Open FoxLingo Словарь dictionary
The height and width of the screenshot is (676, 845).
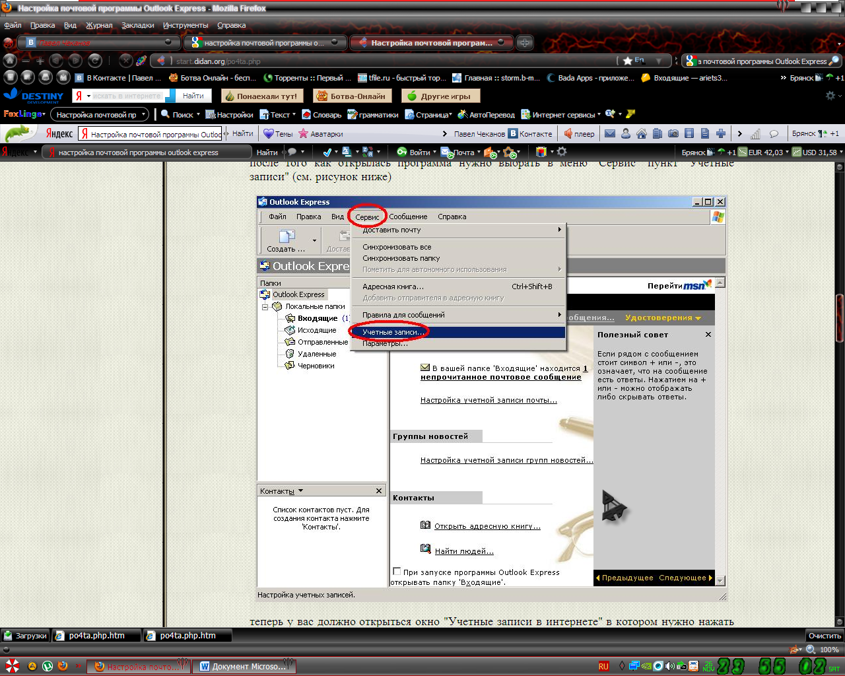pyautogui.click(x=321, y=114)
